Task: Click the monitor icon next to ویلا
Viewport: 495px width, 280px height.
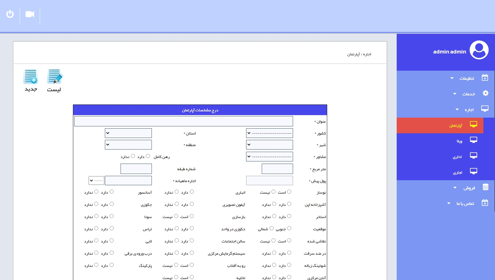Action: 473,140
